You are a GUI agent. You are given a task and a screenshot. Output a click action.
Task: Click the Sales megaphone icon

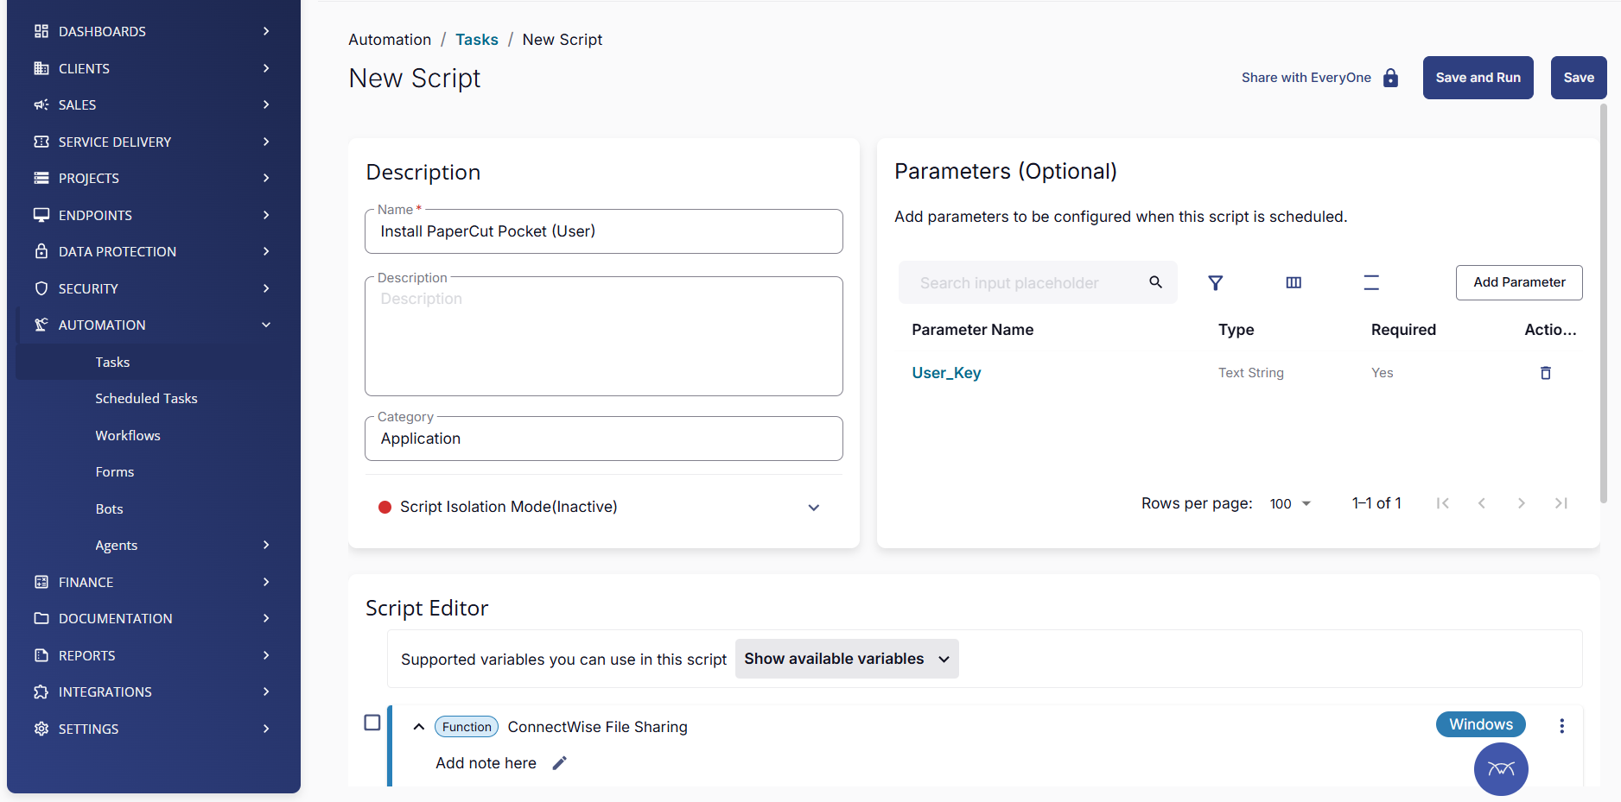click(41, 104)
